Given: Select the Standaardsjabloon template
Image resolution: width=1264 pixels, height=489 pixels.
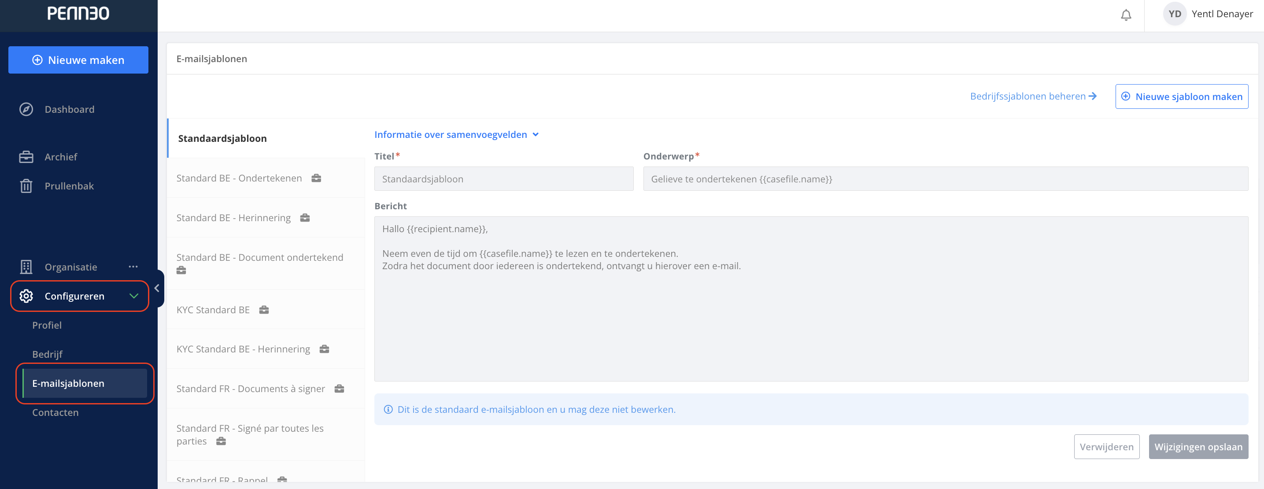Looking at the screenshot, I should point(266,138).
